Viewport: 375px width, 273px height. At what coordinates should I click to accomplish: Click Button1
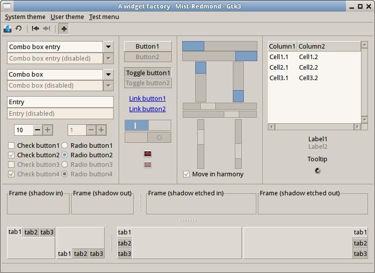[148, 46]
